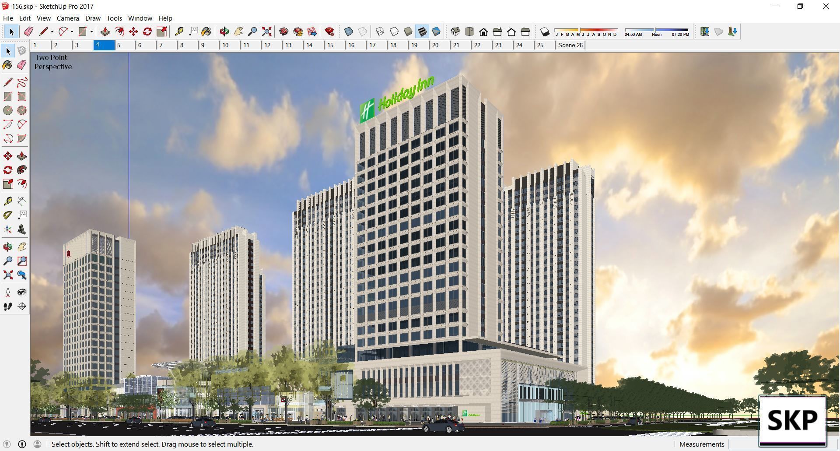
Task: Toggle X-Ray face style
Action: click(x=349, y=32)
